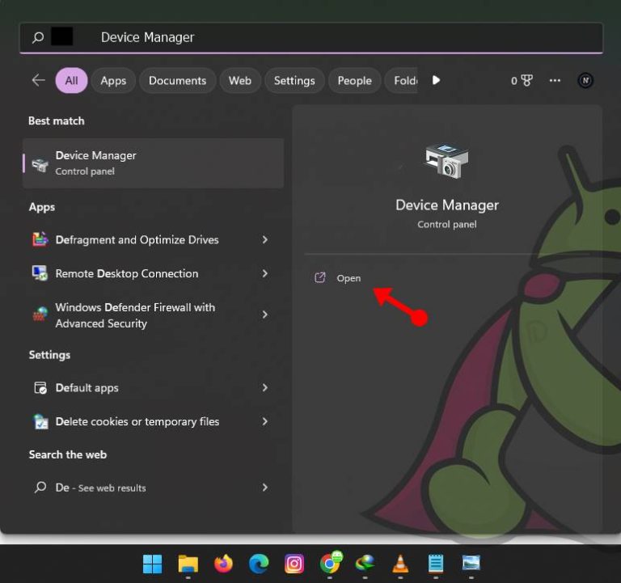Image resolution: width=621 pixels, height=583 pixels.
Task: Switch to the Documents filter tab
Action: 177,80
